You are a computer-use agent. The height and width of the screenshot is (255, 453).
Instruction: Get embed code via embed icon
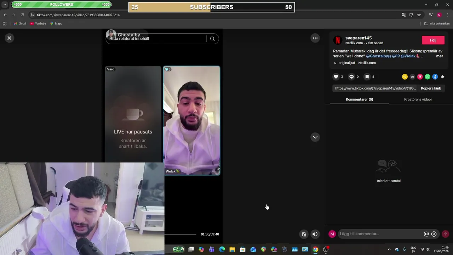pos(412,76)
